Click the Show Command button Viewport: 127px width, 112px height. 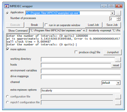pos(18,31)
